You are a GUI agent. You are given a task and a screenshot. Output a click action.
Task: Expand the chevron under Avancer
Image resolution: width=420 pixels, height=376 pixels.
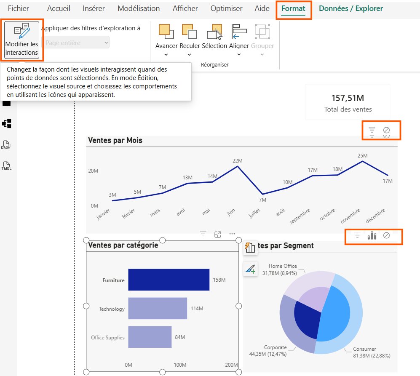coord(166,55)
